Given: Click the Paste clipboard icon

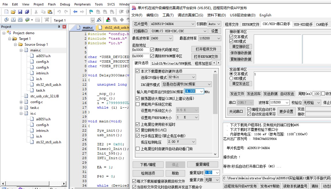Looking at the screenshot, I should pyautogui.click(x=50, y=11).
